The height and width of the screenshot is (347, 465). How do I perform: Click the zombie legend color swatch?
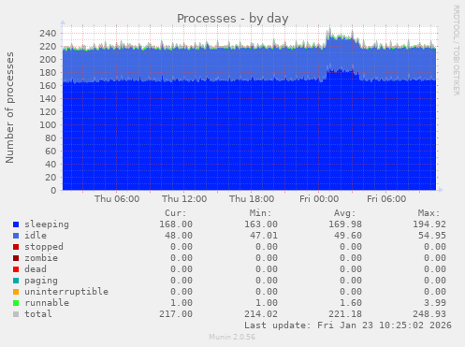click(16, 258)
